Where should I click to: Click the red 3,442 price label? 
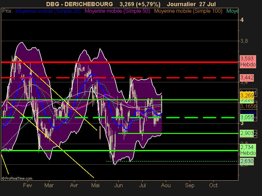click(247, 78)
